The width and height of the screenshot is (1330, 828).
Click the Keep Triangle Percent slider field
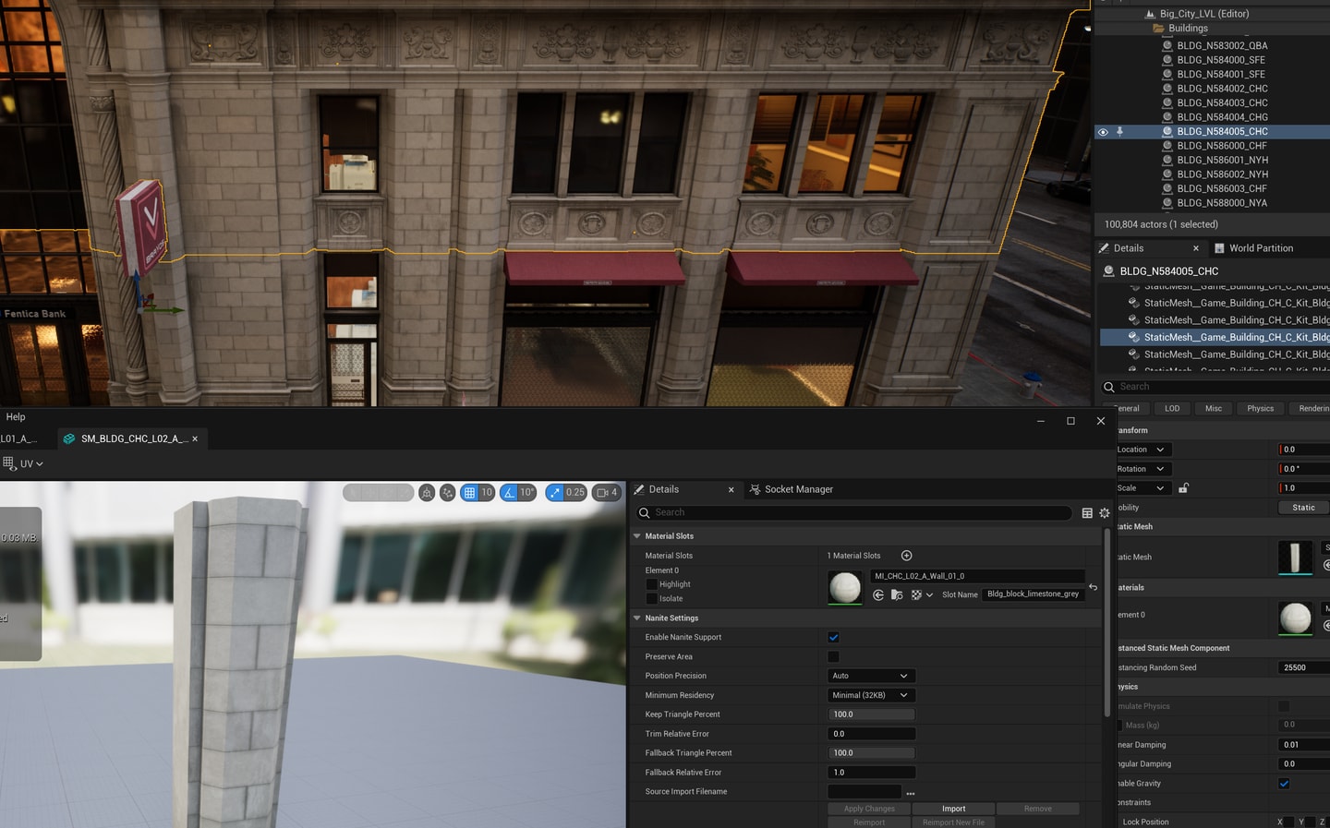870,714
